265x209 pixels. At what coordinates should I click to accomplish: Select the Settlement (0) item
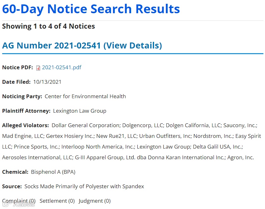(x=57, y=201)
